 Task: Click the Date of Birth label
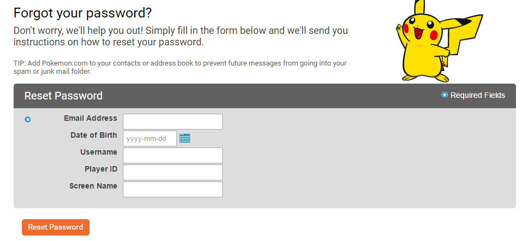(x=93, y=135)
